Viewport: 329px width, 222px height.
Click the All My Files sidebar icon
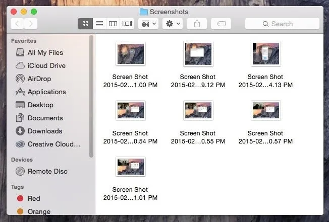tap(20, 52)
